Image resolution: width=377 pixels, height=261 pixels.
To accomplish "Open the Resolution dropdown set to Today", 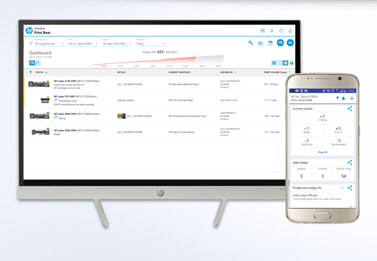I will (x=151, y=44).
